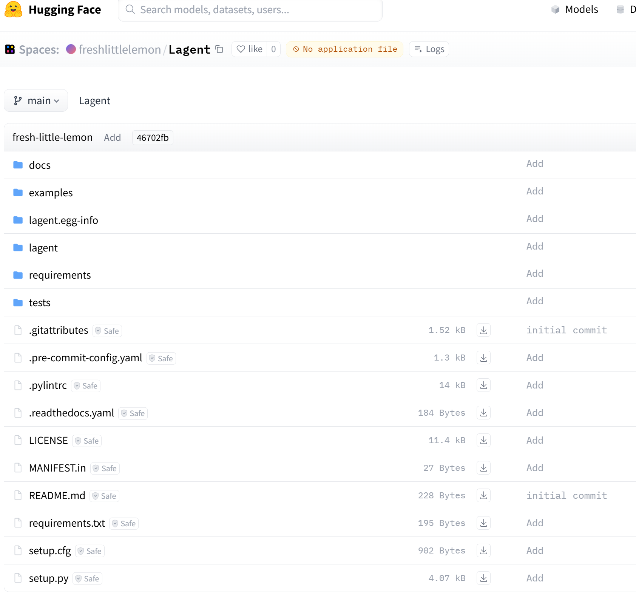Open the freshlittlelemon profile link
This screenshot has height=592, width=636.
tap(120, 49)
